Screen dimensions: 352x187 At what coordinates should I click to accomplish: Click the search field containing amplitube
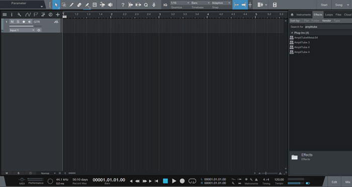[x=328, y=27]
